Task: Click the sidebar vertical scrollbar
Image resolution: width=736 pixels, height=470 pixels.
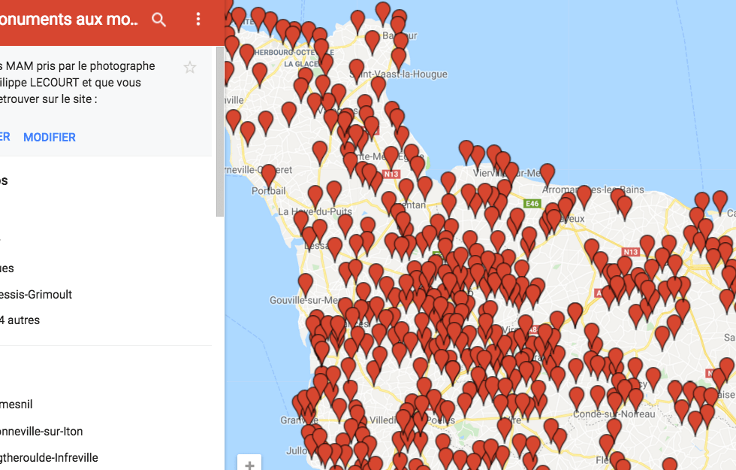Action: 220,132
